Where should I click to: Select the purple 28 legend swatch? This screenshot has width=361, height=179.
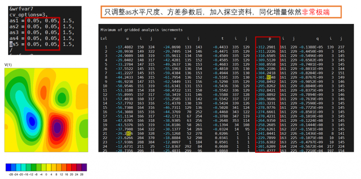[84, 167]
